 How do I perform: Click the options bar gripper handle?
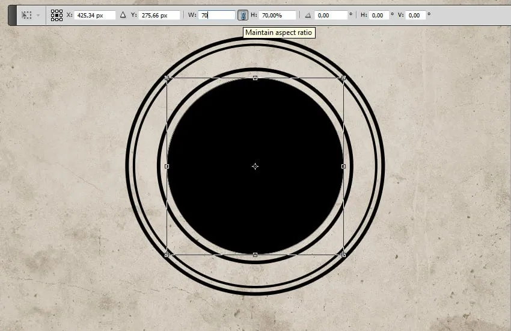(10, 15)
